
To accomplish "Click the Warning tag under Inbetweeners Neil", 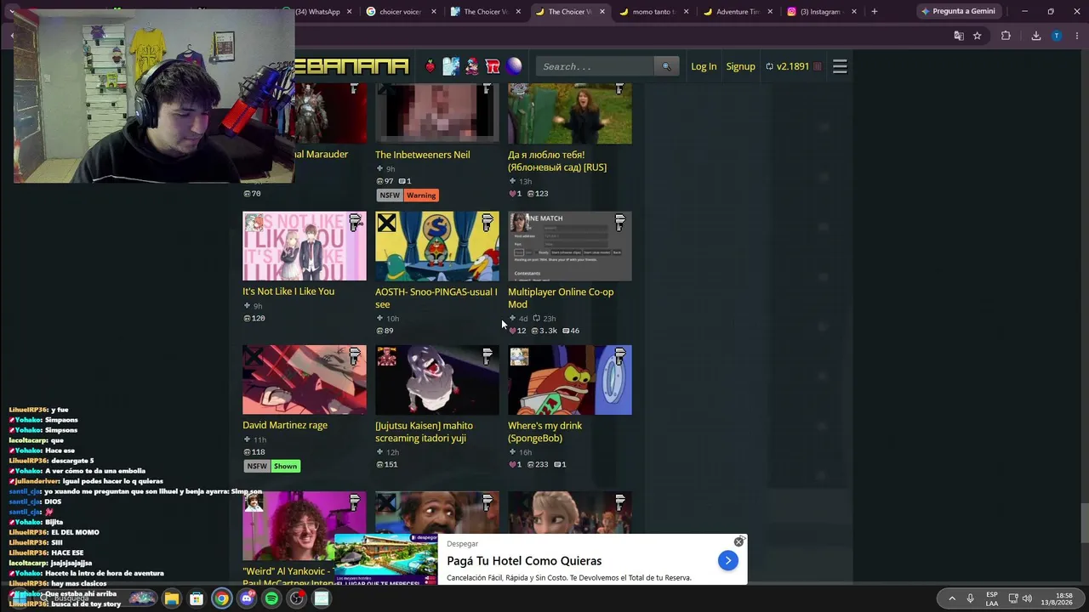I will [421, 195].
